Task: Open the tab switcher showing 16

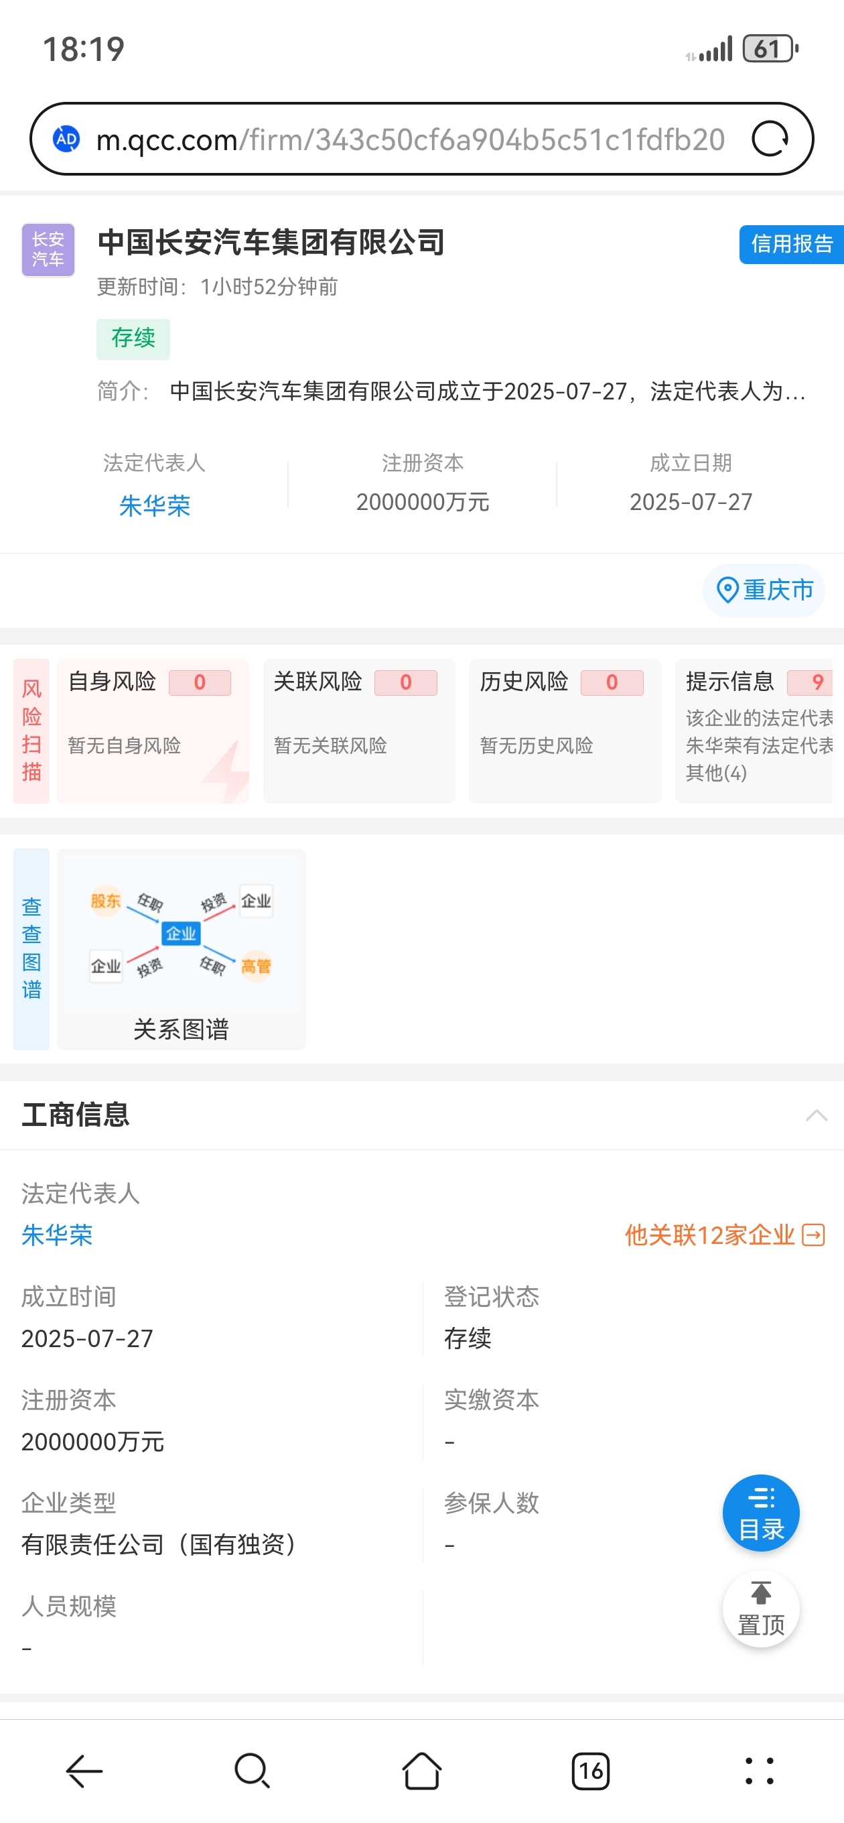Action: 591,1771
